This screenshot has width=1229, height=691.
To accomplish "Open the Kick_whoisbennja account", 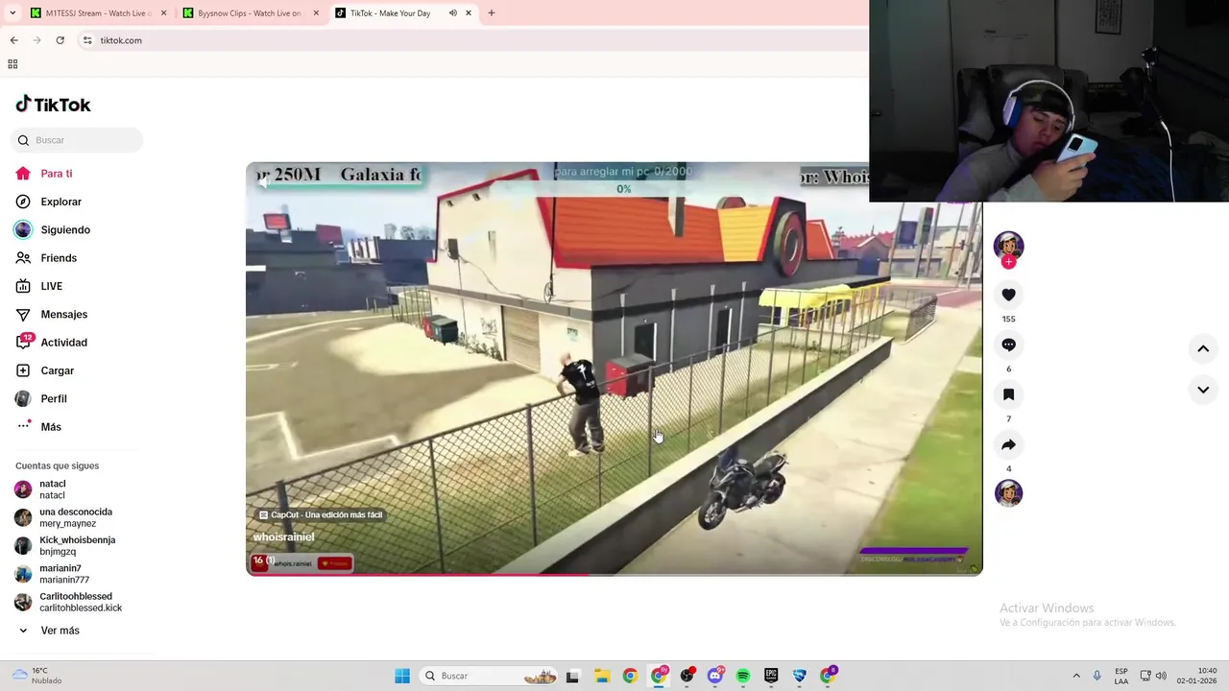I will pyautogui.click(x=64, y=546).
